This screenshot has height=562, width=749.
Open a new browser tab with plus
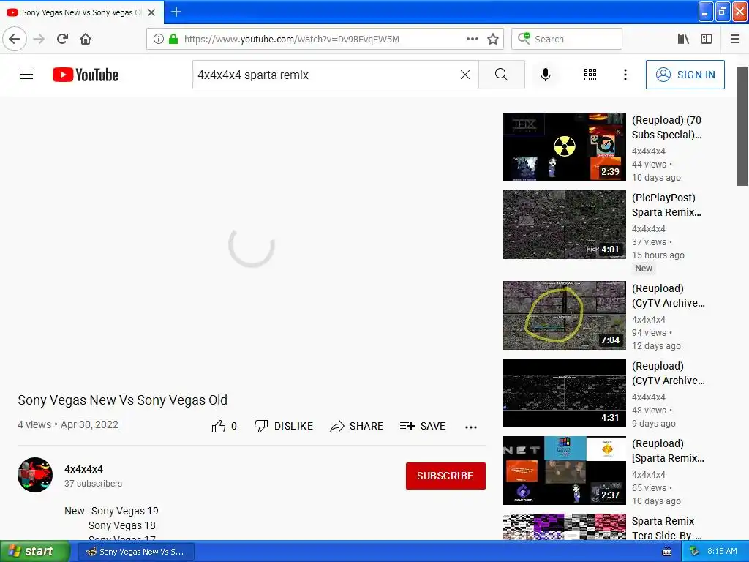tap(176, 12)
